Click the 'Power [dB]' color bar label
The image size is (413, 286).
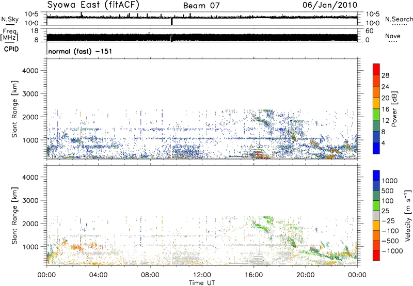pyautogui.click(x=394, y=109)
